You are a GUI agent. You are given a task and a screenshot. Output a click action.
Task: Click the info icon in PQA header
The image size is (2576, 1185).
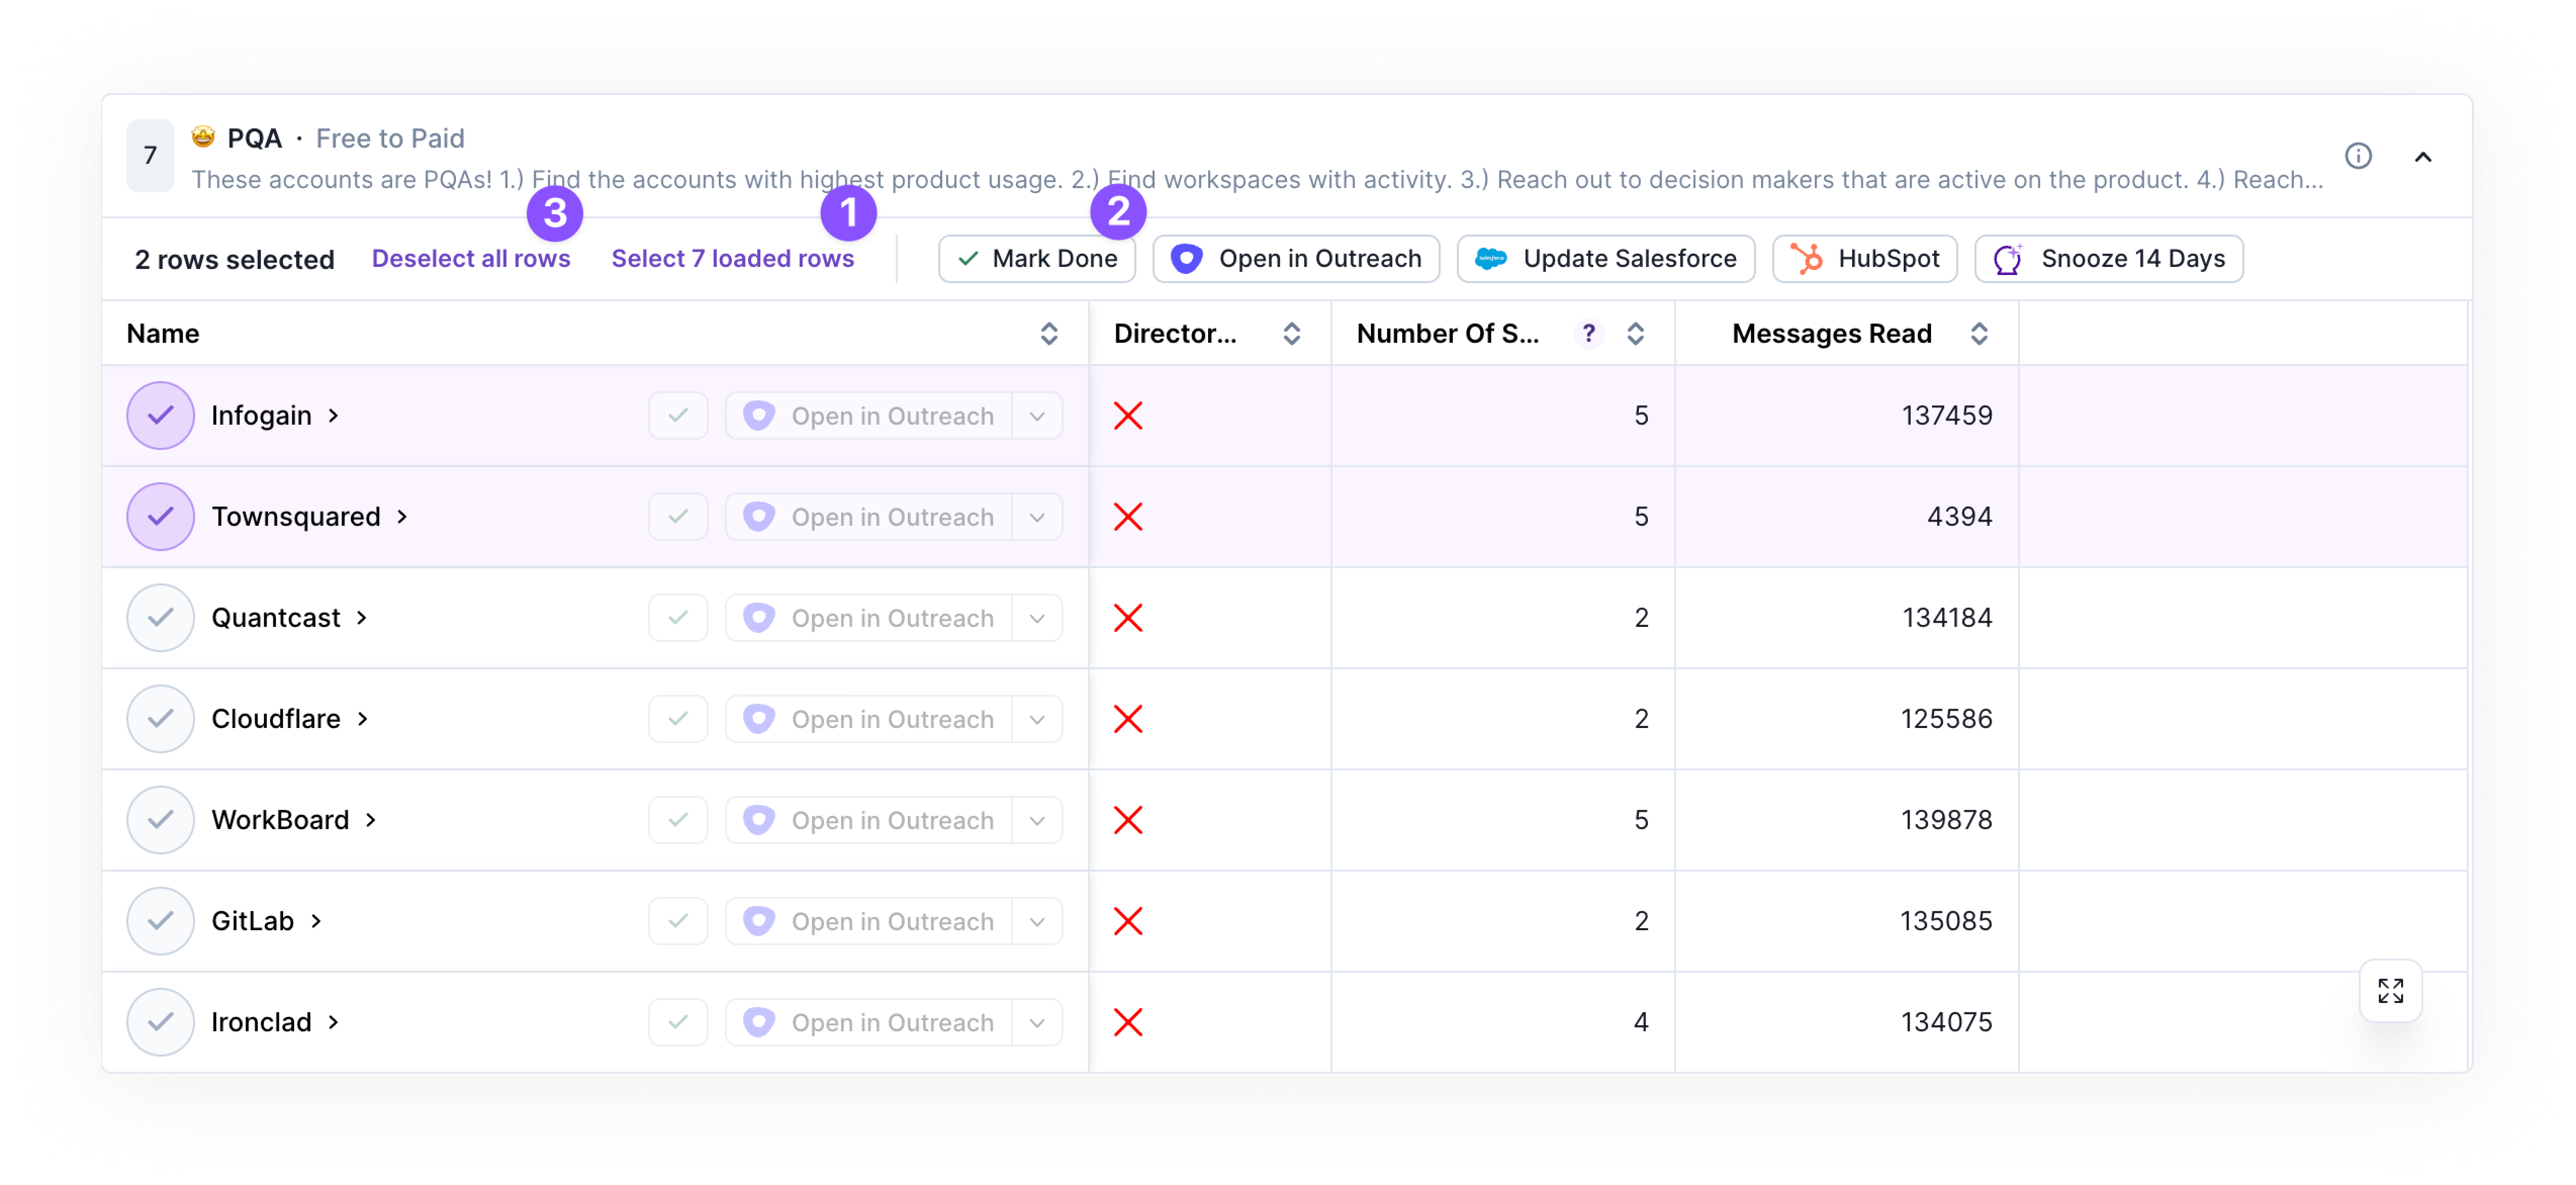click(2358, 156)
